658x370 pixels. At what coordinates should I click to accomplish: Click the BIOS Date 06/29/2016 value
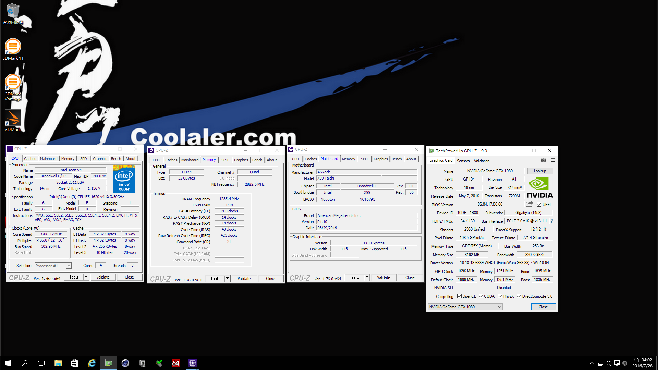click(x=367, y=228)
